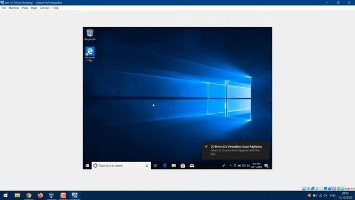Click the host tray battery icon
Viewport: 355px width, 200px height.
click(315, 196)
